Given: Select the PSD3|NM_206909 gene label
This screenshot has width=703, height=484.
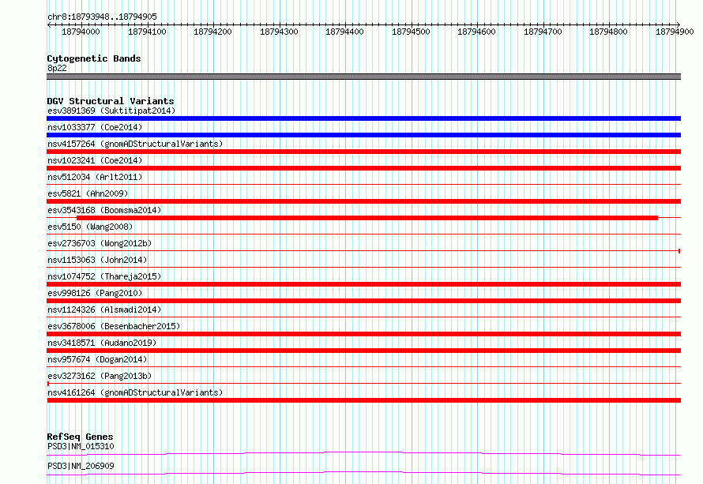Looking at the screenshot, I should (81, 466).
